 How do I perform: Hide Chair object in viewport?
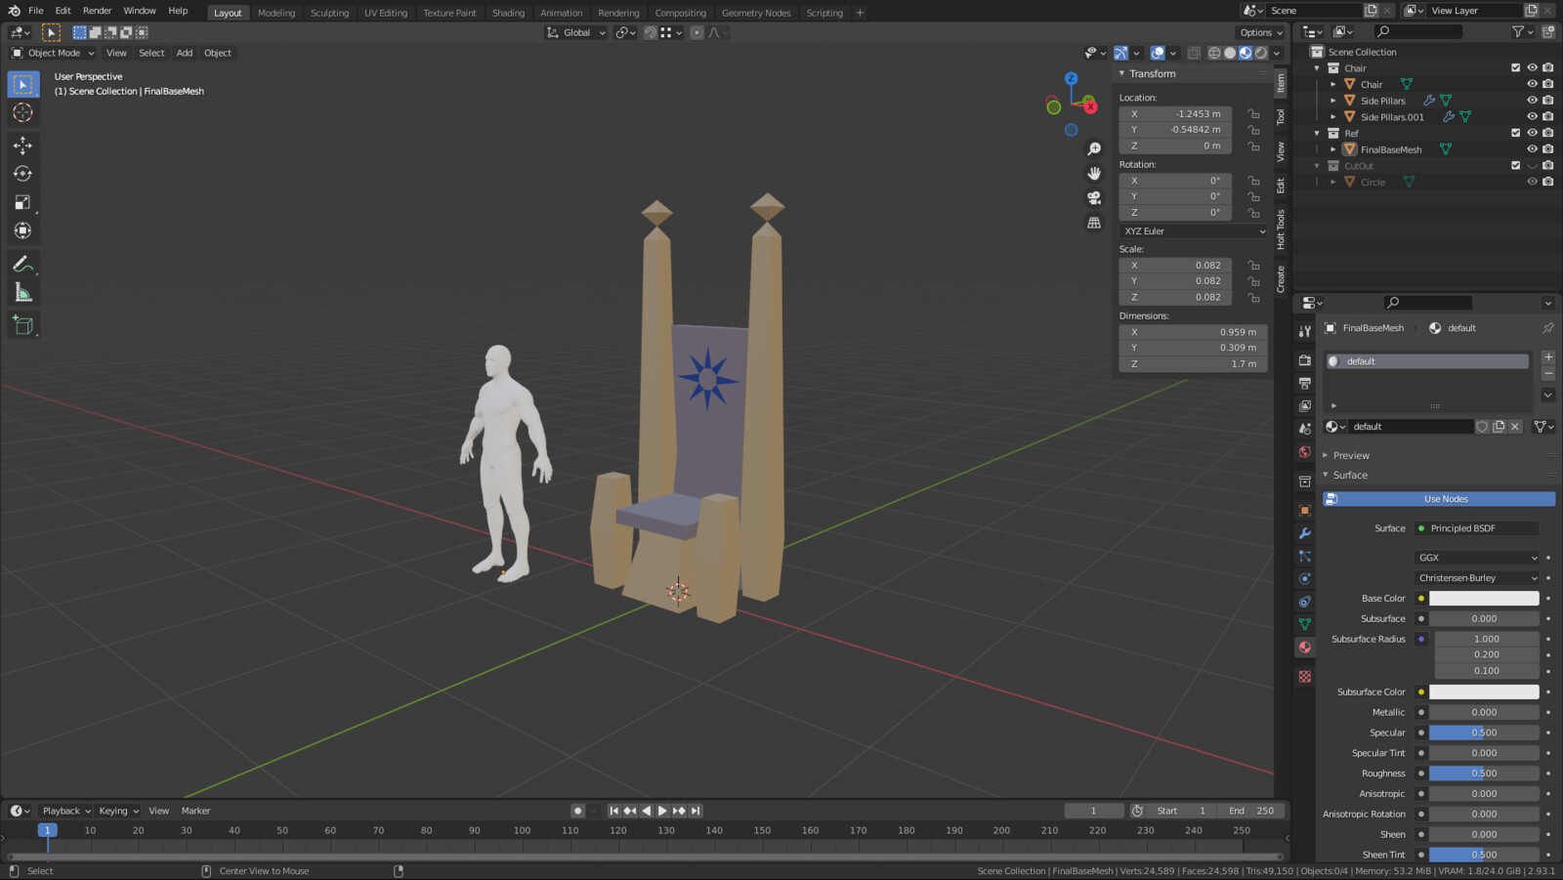(1532, 84)
